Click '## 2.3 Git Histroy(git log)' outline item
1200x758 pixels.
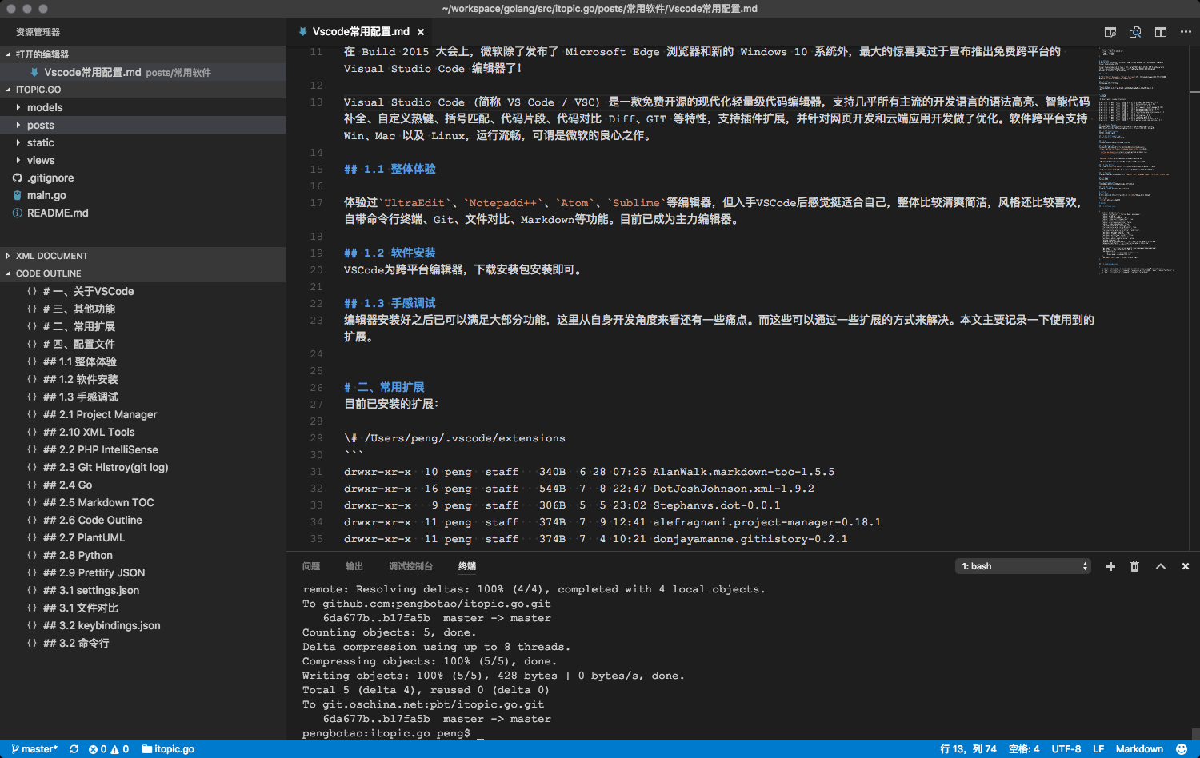(106, 467)
